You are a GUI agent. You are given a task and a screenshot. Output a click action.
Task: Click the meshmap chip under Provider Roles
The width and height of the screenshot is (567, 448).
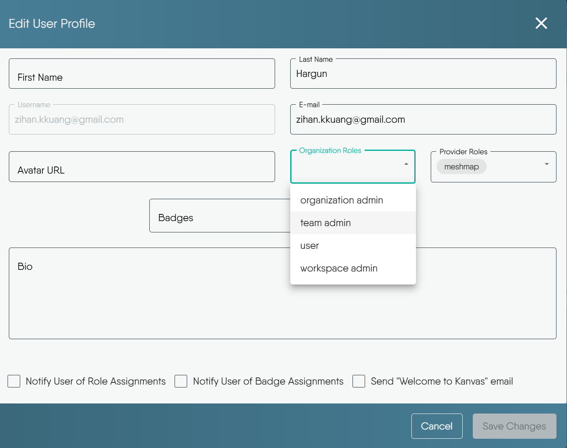pyautogui.click(x=461, y=166)
